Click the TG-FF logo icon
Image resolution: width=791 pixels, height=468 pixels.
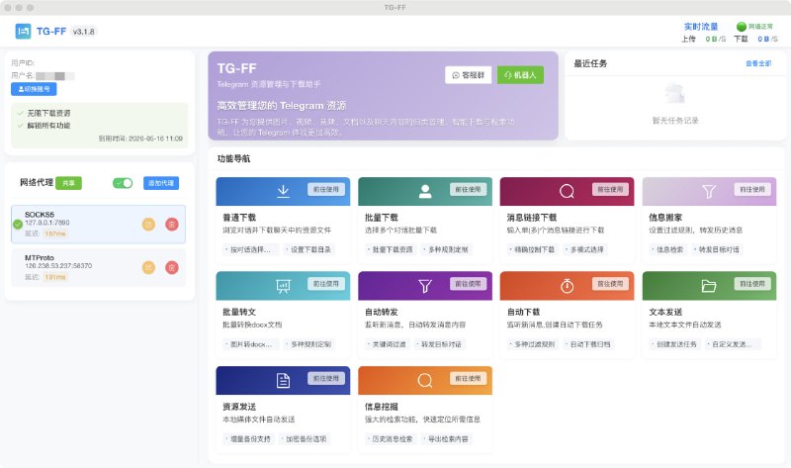[x=23, y=32]
